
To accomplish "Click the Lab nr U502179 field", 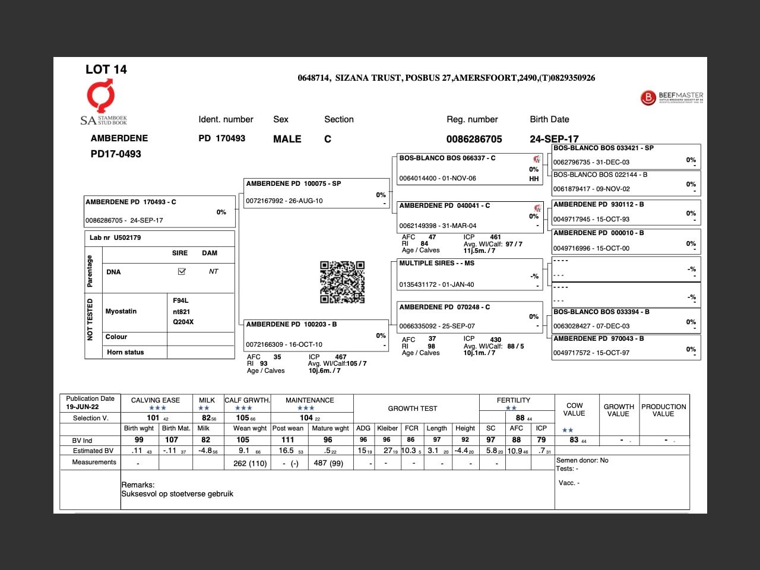I will click(x=115, y=237).
